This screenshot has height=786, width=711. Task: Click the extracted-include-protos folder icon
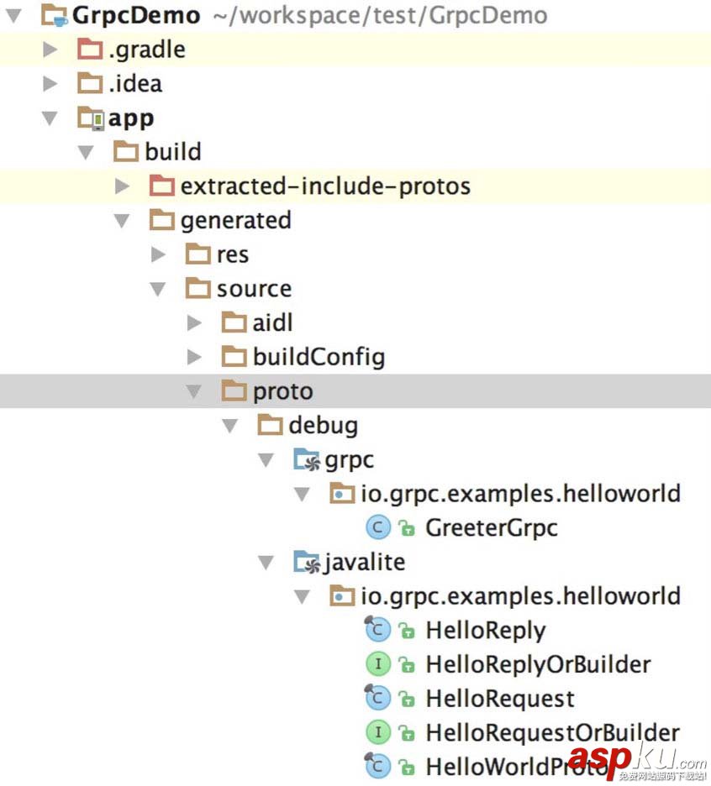pyautogui.click(x=161, y=186)
